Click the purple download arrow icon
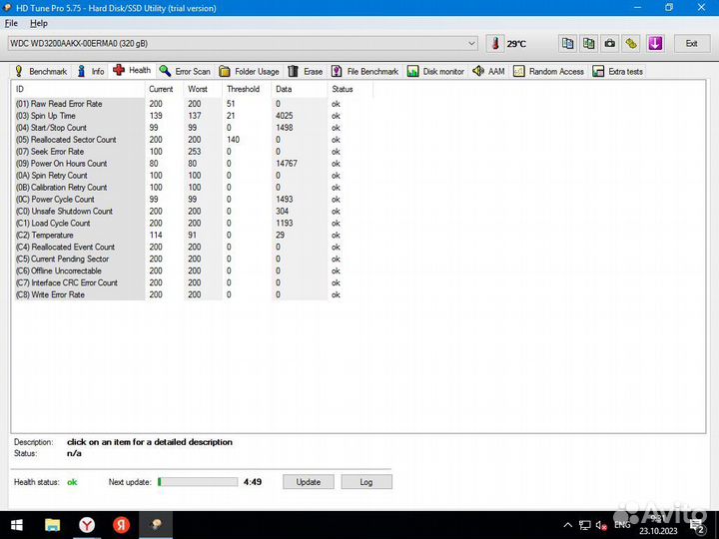 pos(655,44)
